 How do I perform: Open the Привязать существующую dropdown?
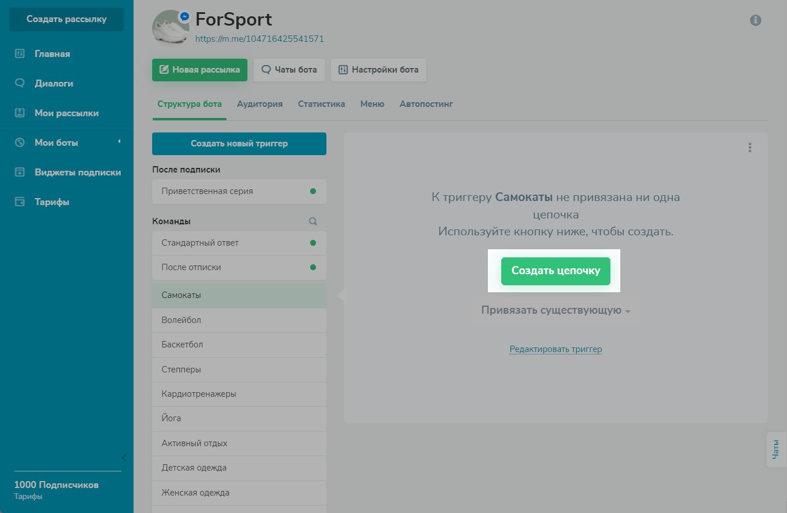(555, 311)
